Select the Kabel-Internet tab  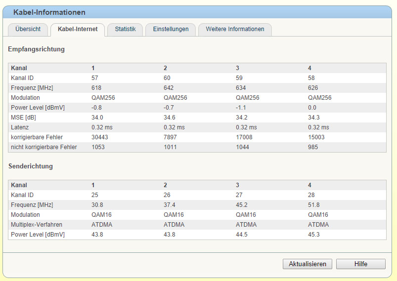point(78,29)
